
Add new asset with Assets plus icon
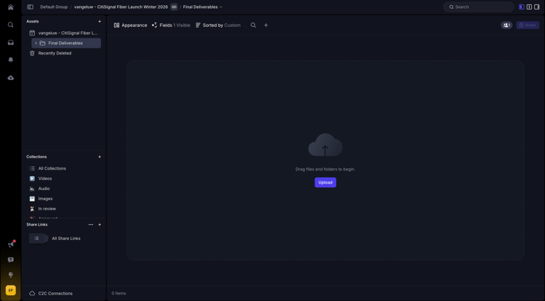(100, 21)
